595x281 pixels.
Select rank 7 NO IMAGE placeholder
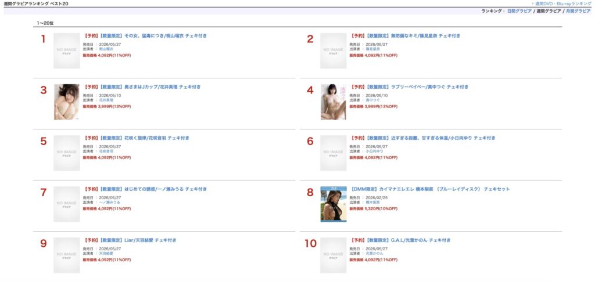point(66,204)
